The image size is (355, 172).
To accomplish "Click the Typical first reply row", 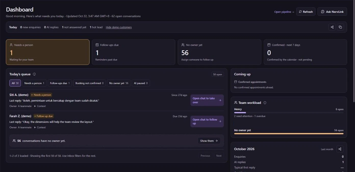I will 289,168.
